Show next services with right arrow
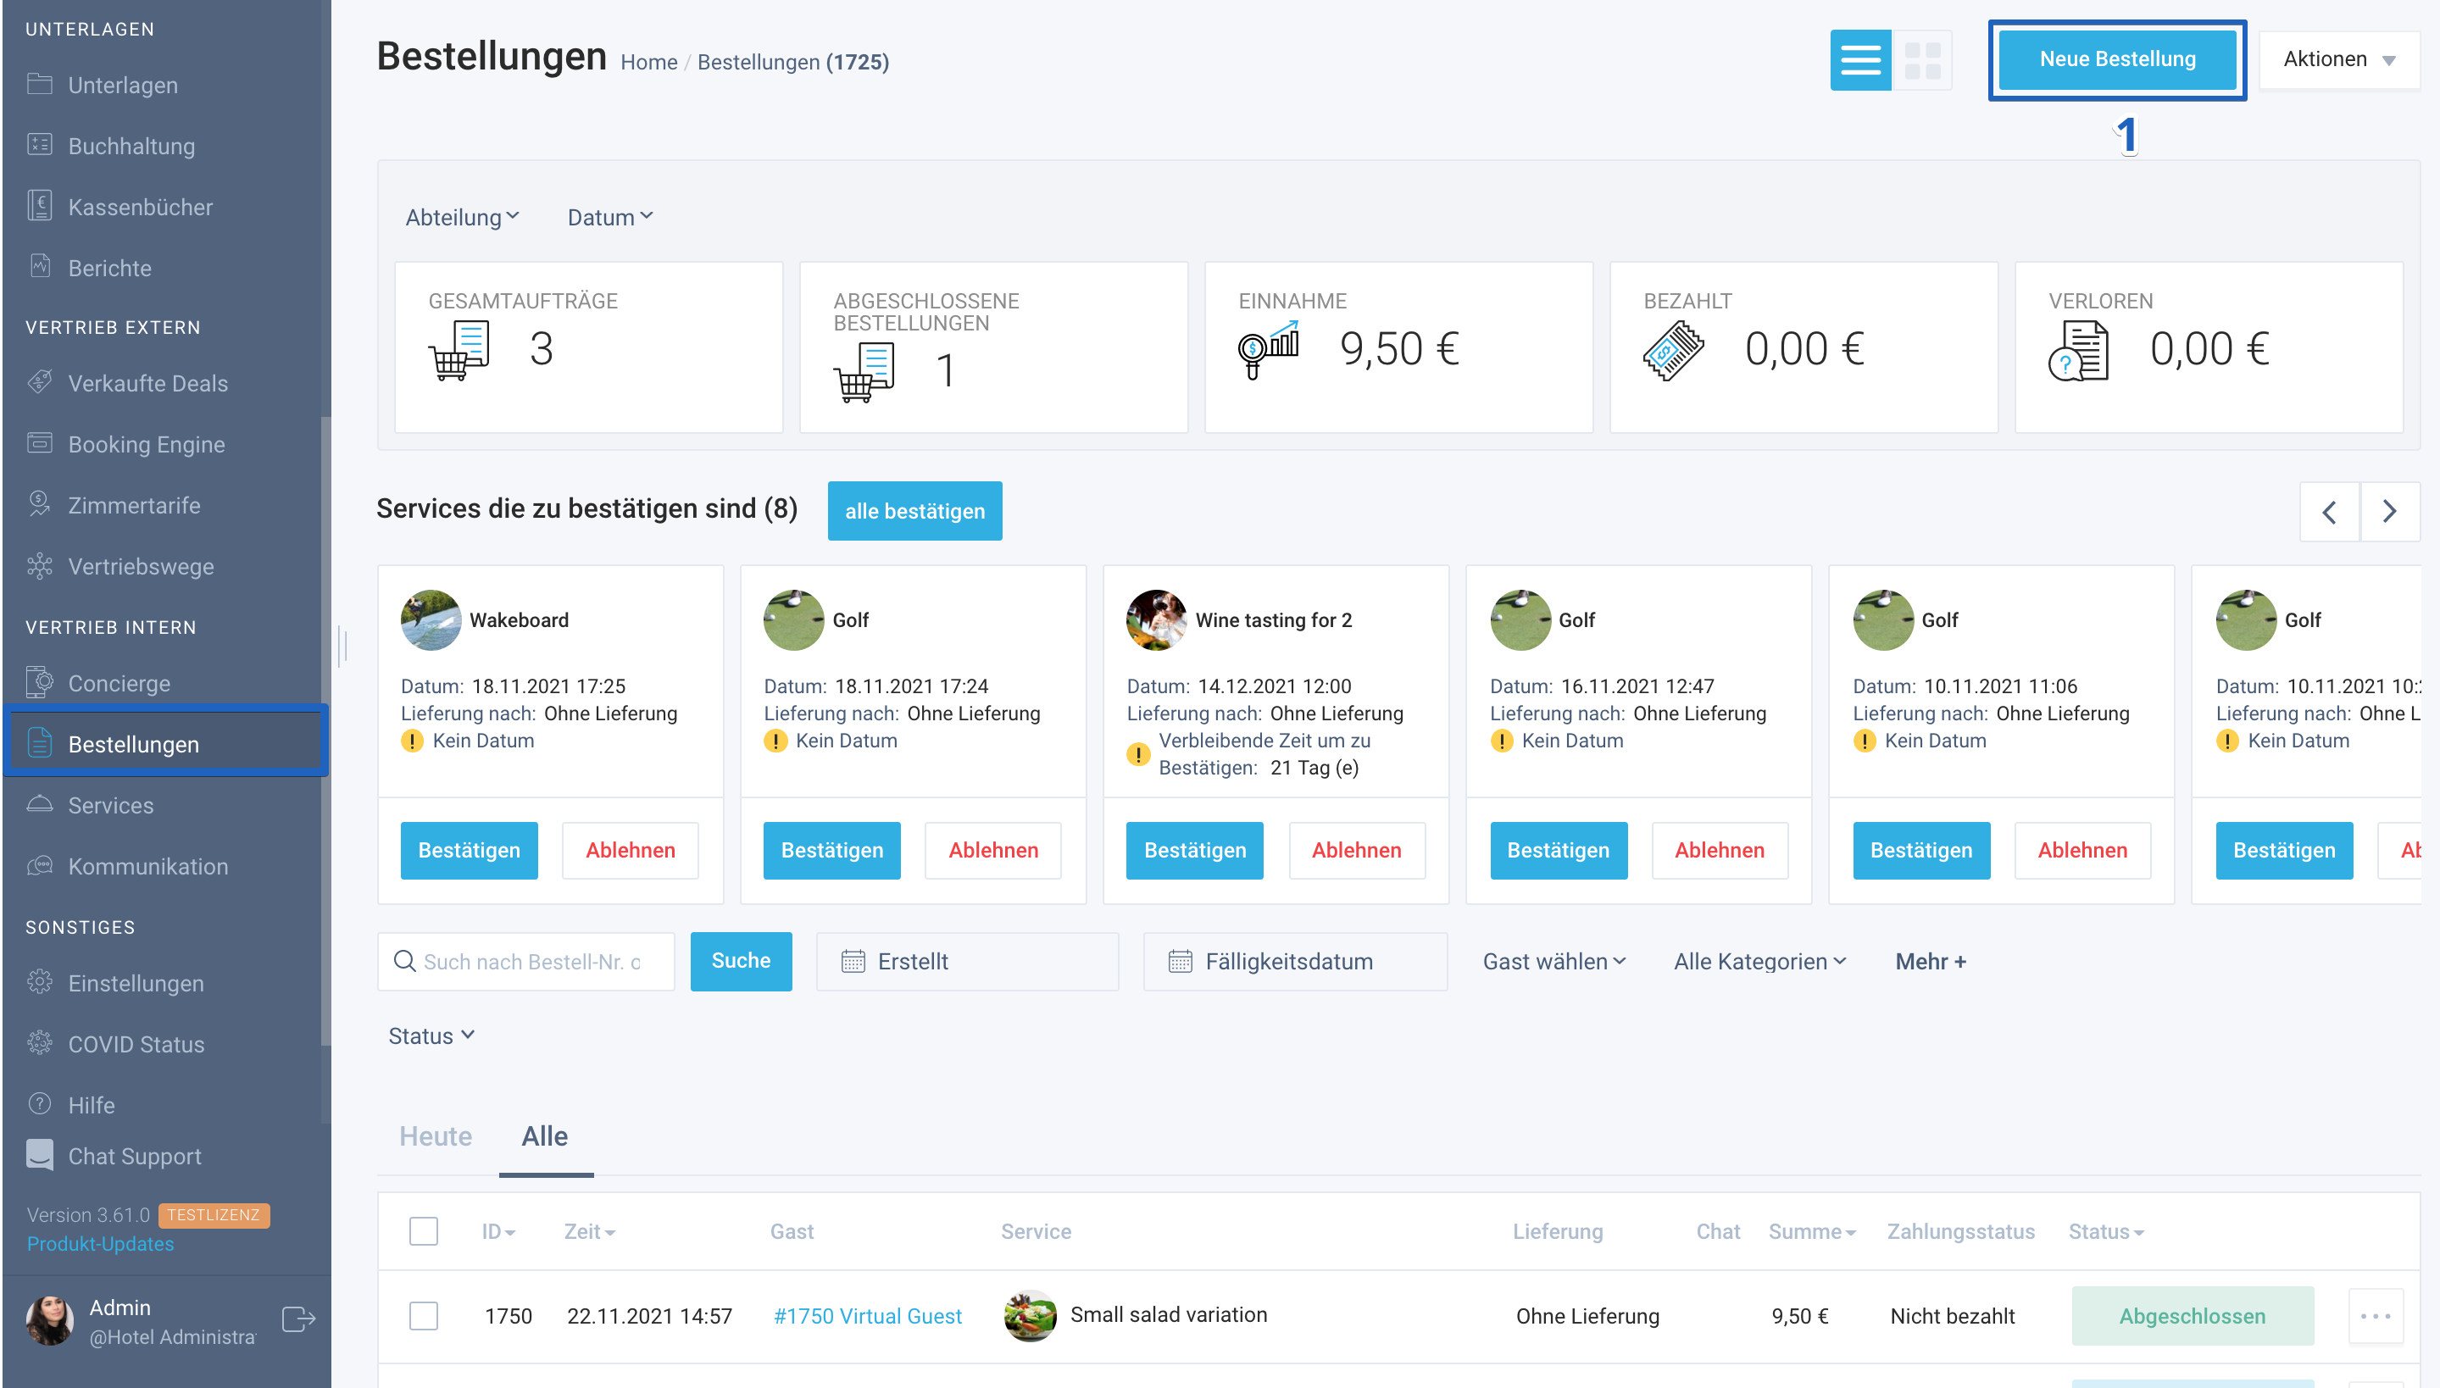 point(2389,512)
